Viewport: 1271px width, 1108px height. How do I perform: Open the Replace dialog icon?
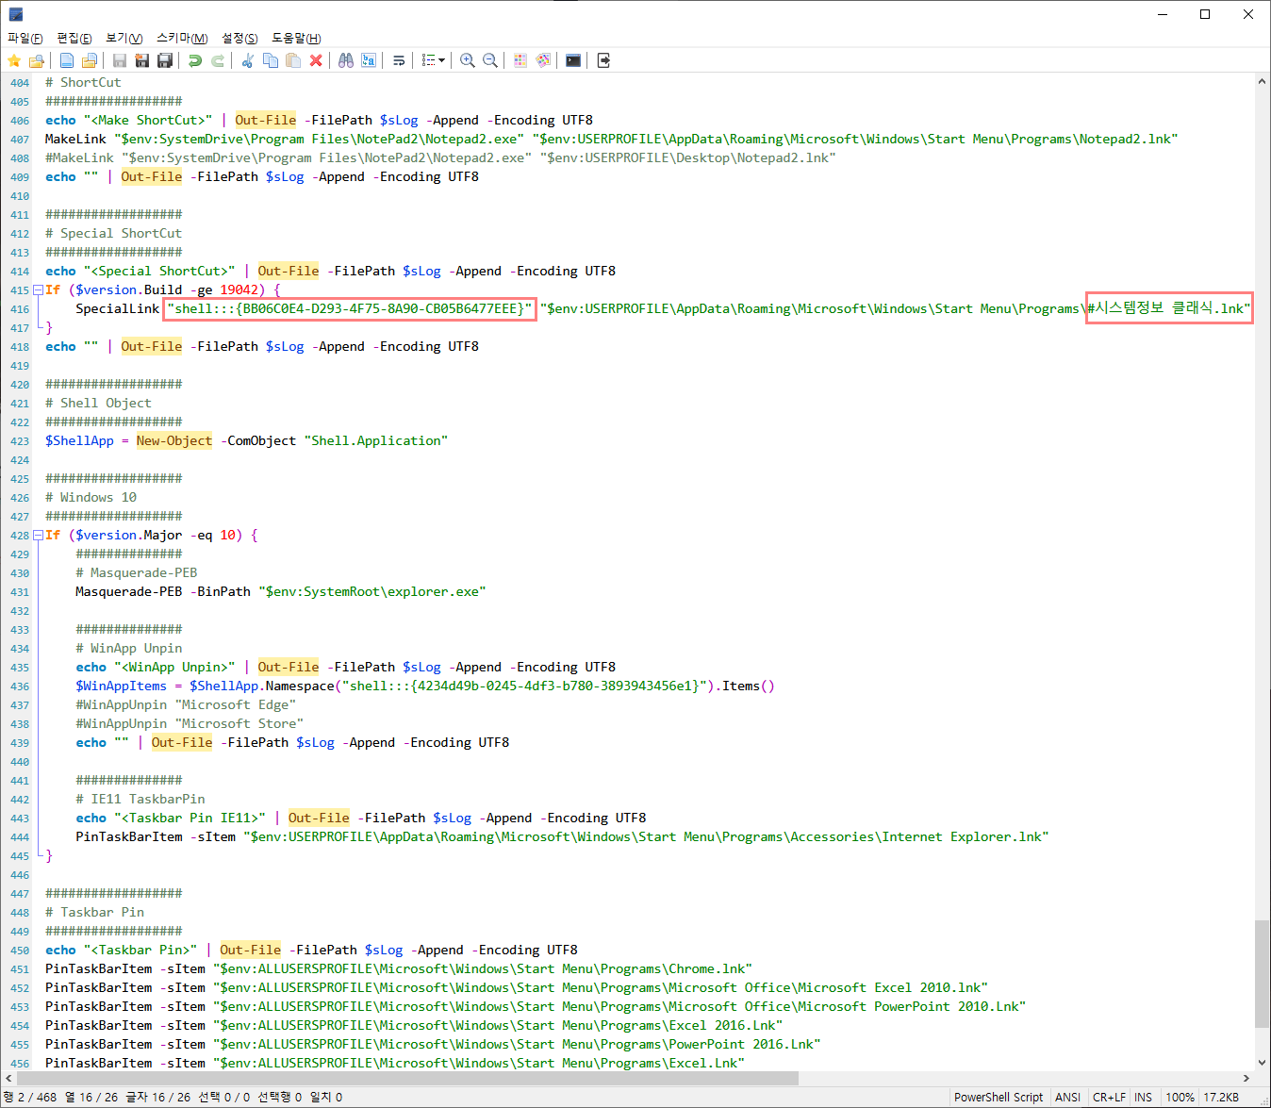point(369,60)
